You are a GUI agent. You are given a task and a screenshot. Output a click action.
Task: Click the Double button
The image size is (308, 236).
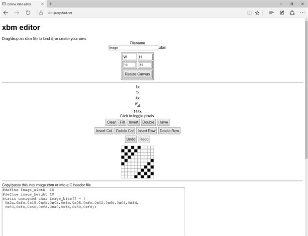(148, 122)
